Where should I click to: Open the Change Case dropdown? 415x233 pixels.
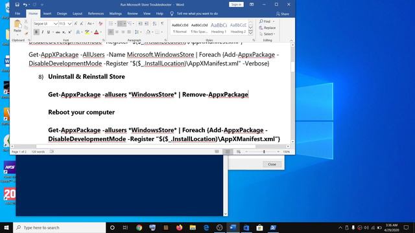point(91,23)
